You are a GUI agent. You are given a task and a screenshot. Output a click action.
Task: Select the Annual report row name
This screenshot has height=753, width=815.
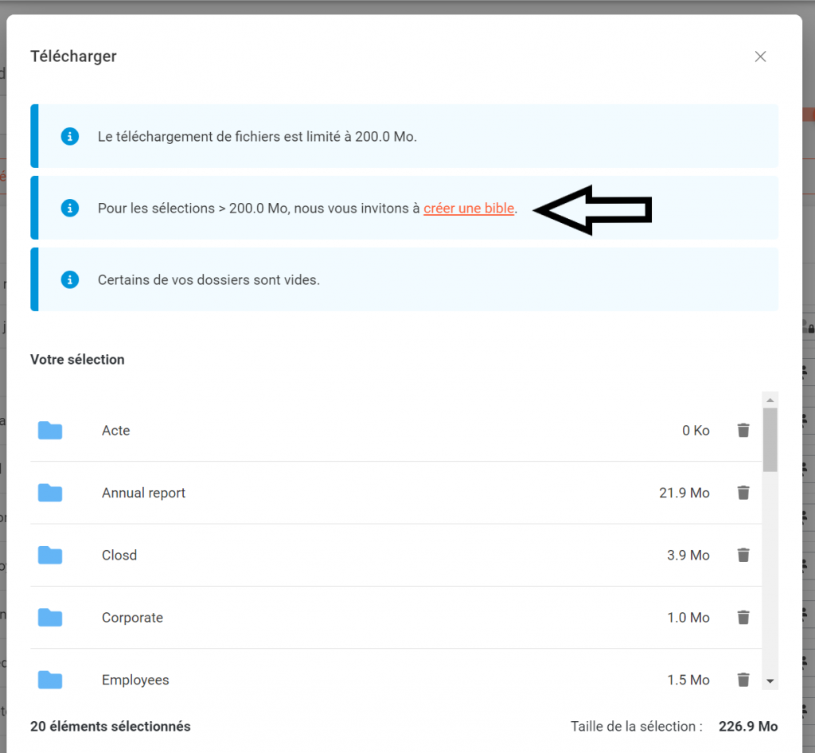143,493
